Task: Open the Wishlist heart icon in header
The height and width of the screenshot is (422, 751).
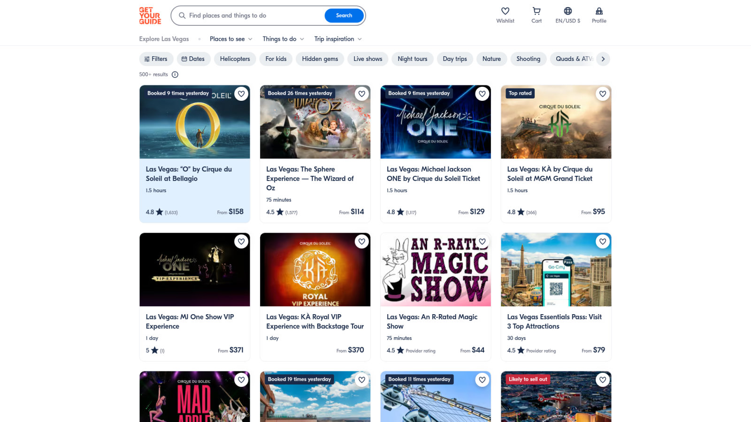Action: [x=505, y=11]
